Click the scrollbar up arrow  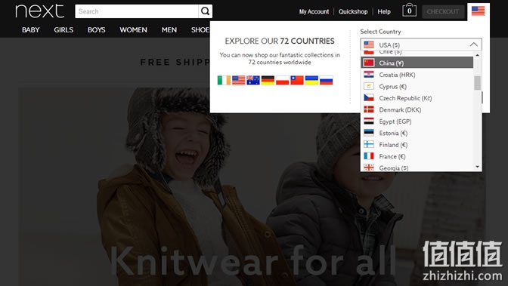pos(477,55)
